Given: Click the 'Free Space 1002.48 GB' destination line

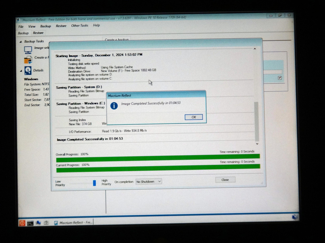Looking at the screenshot, I should pyautogui.click(x=129, y=70).
